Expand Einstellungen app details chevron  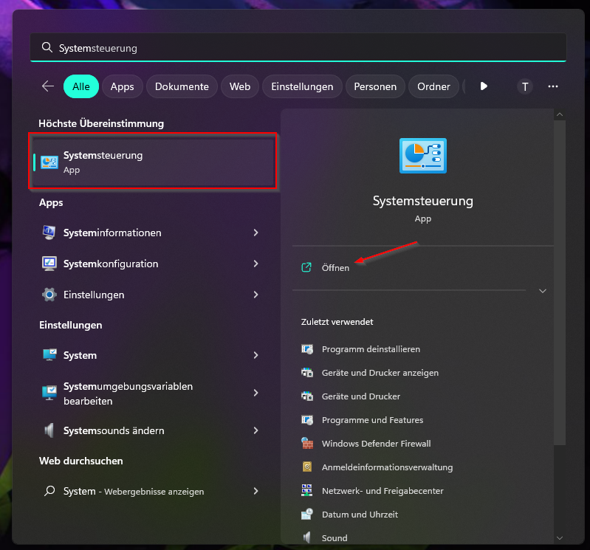tap(256, 295)
